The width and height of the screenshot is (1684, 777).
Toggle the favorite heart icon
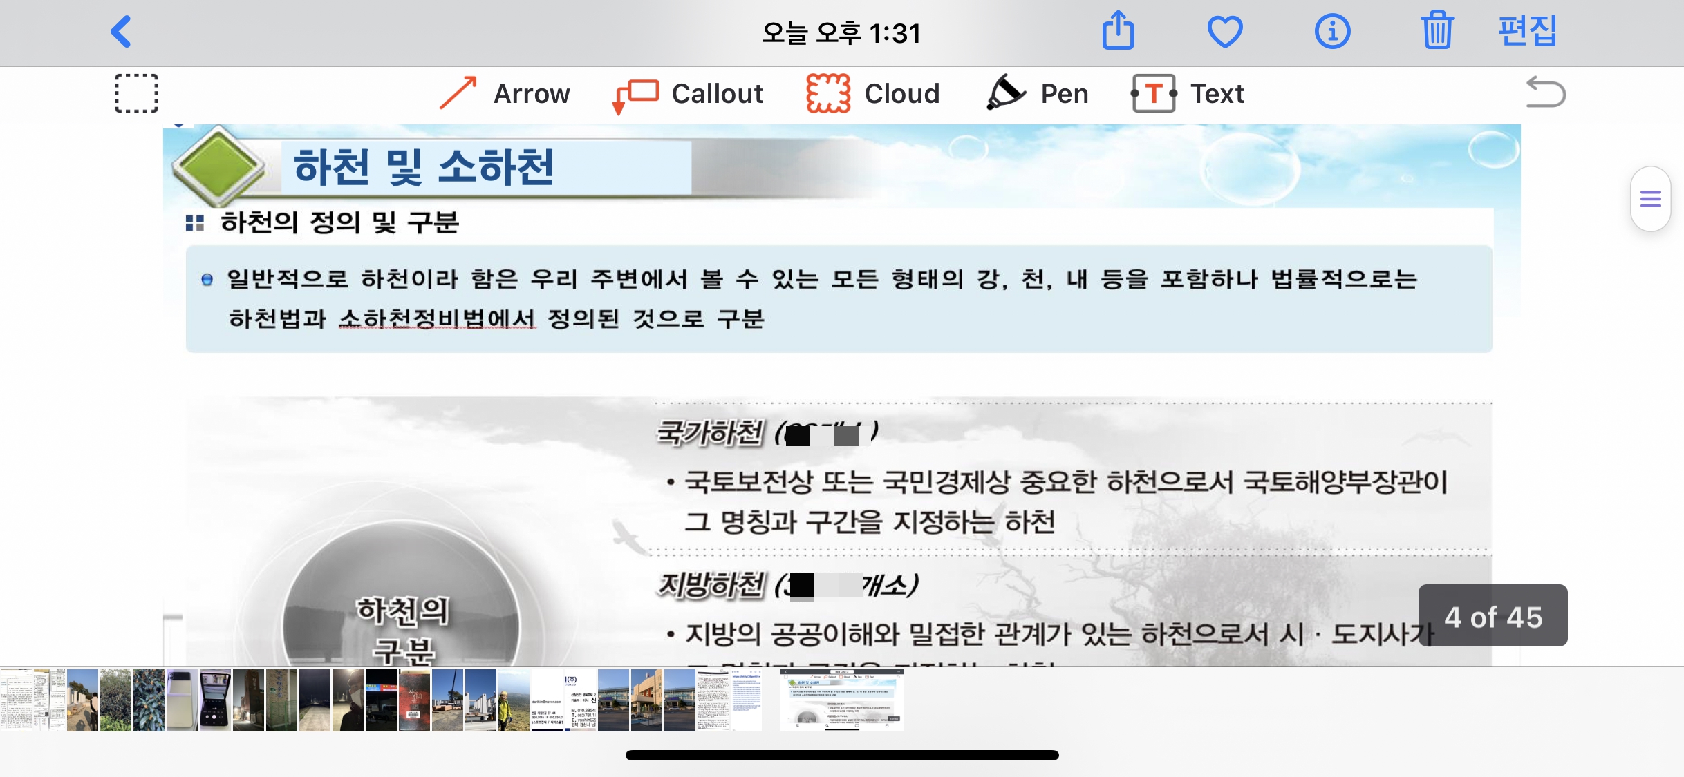click(x=1225, y=32)
